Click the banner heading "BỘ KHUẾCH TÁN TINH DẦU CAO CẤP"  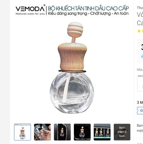click(89, 8)
